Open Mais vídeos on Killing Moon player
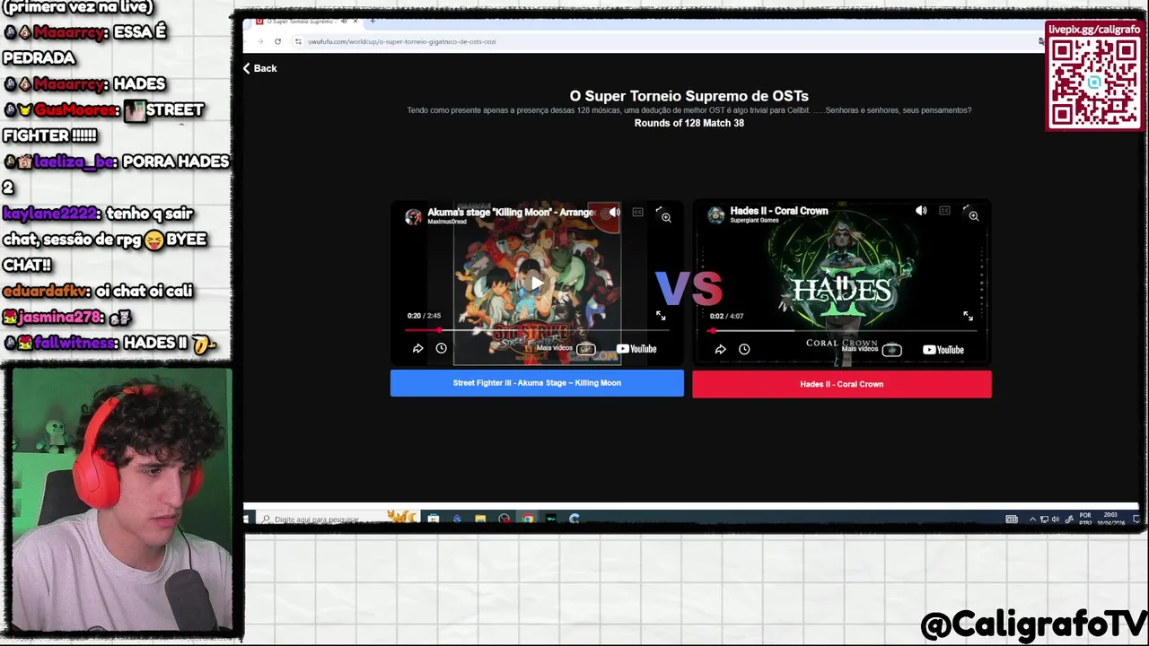This screenshot has height=646, width=1149. [566, 348]
